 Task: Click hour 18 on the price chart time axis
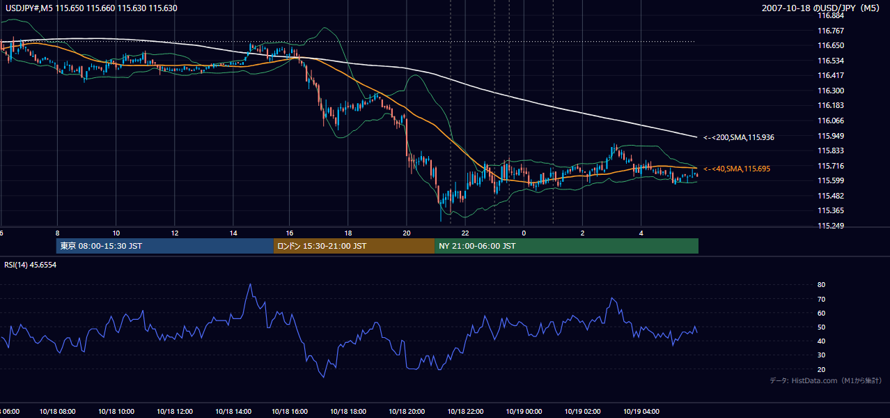[348, 233]
